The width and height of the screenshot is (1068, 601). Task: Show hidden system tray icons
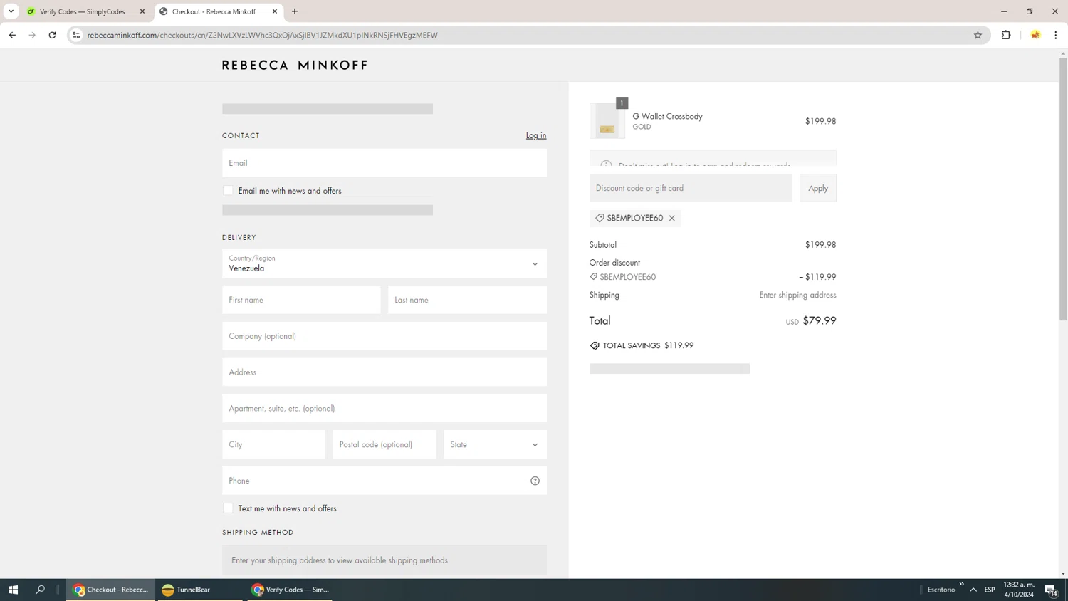pos(973,590)
